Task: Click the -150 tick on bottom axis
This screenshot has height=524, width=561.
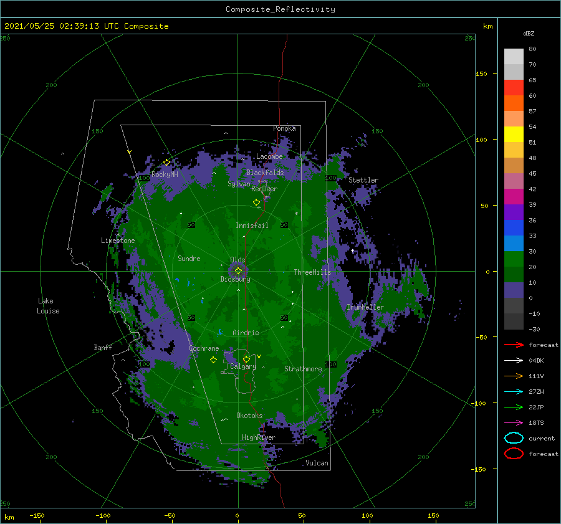Action: 37,515
